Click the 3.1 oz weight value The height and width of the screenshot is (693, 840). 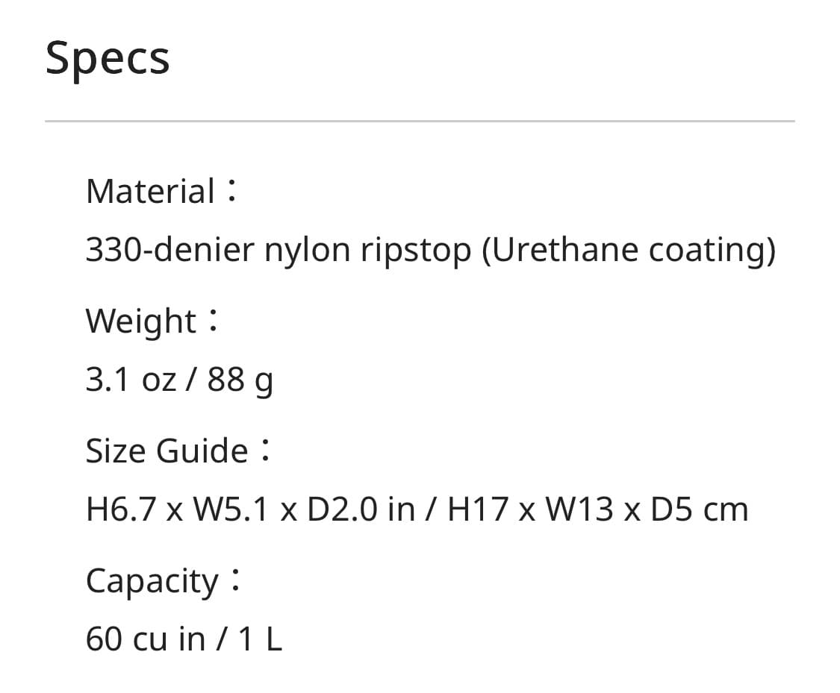coord(131,380)
